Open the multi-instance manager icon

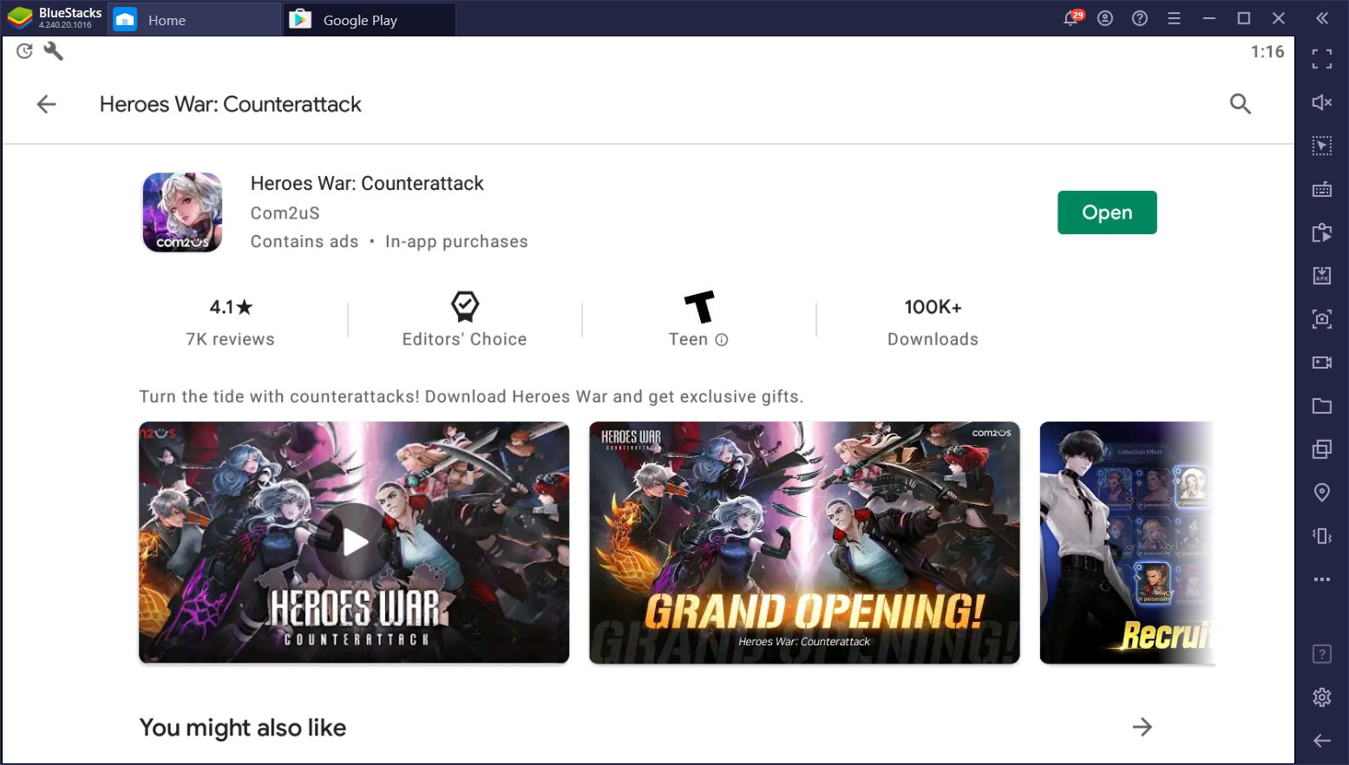pyautogui.click(x=1321, y=449)
